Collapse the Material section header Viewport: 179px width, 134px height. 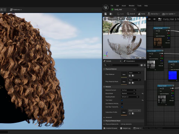[124, 87]
